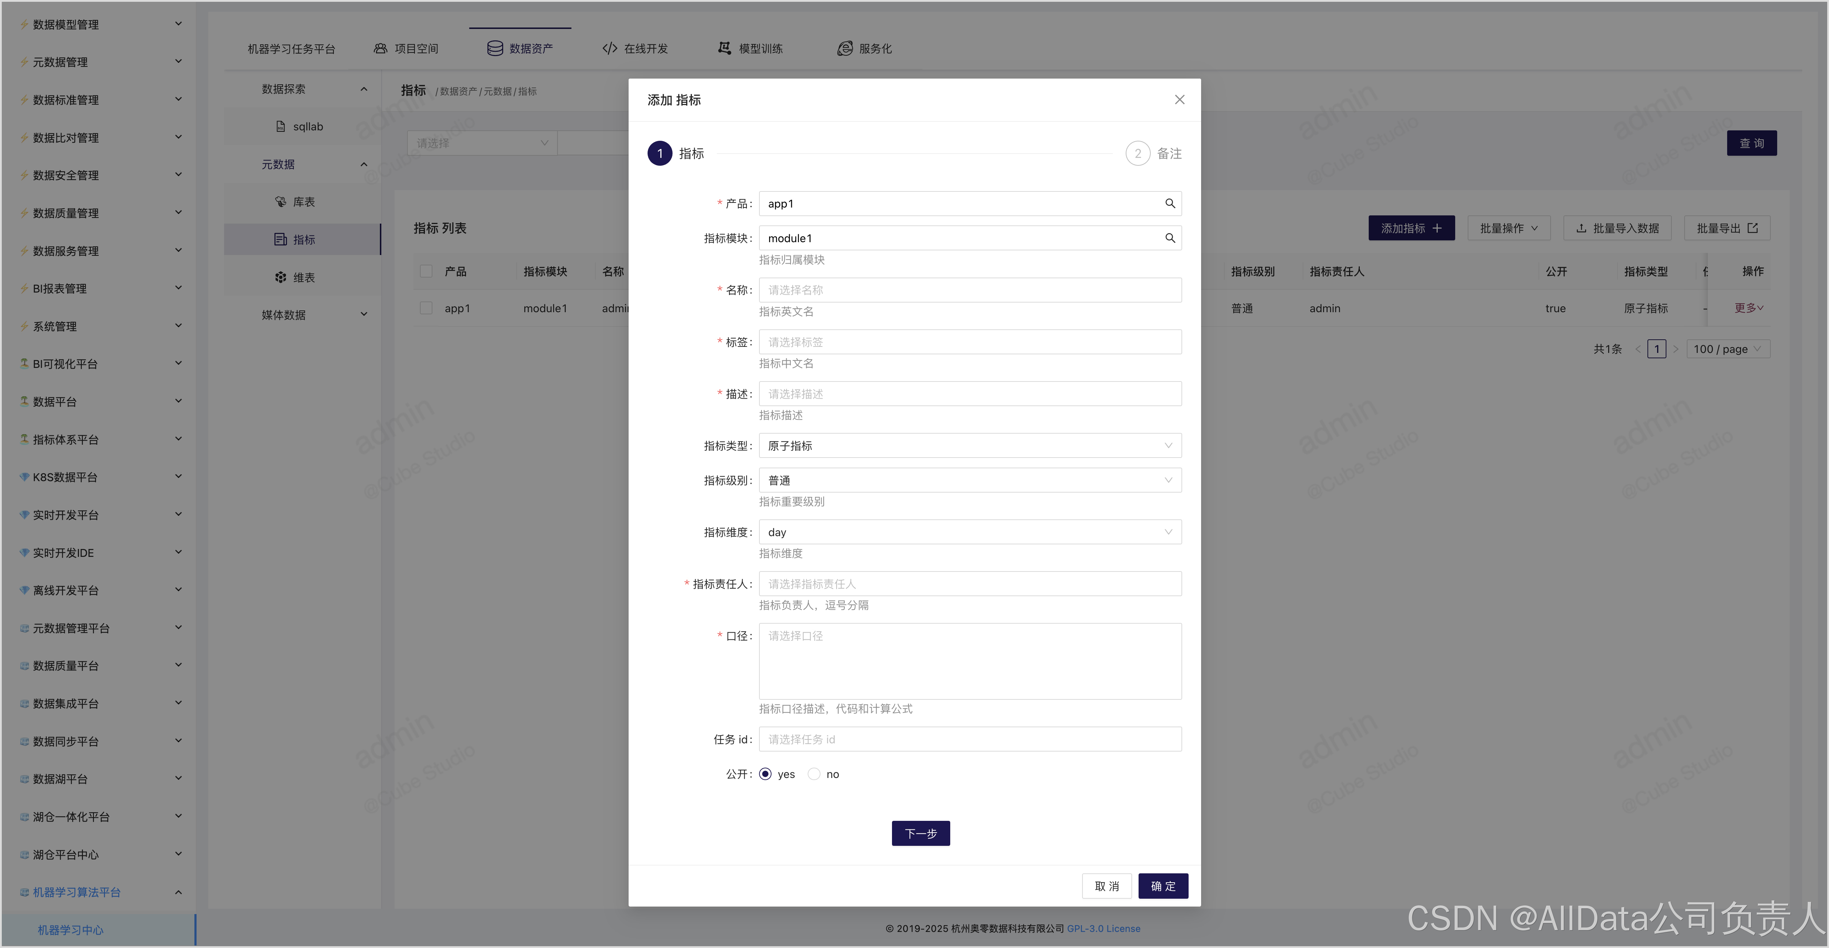Image resolution: width=1829 pixels, height=948 pixels.
Task: Click the 指标 sidebar icon
Action: pyautogui.click(x=281, y=240)
